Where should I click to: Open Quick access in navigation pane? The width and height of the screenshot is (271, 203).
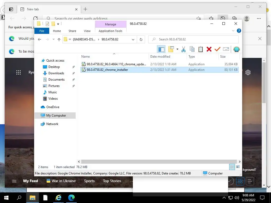(x=55, y=61)
